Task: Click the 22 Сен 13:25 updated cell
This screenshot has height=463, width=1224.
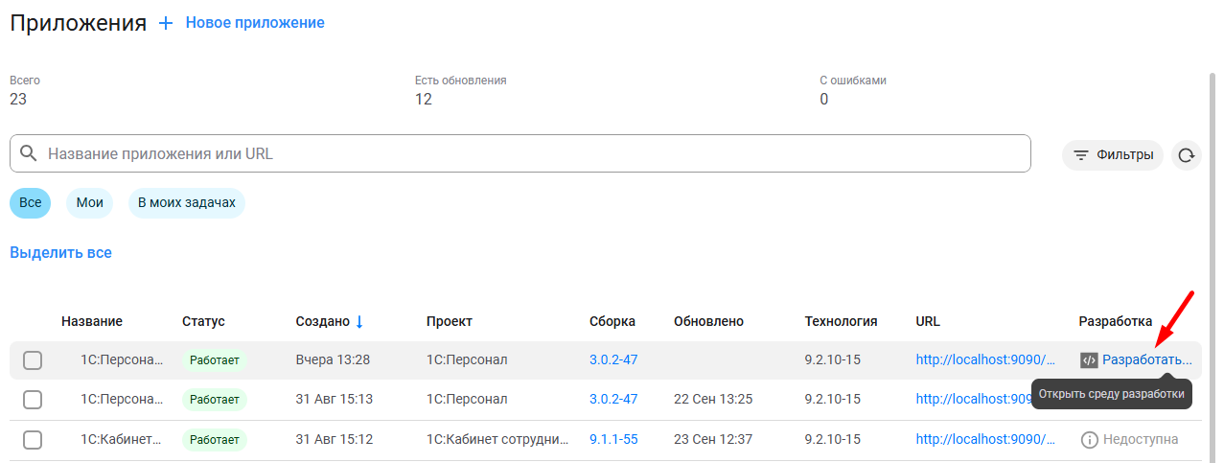Action: 713,400
